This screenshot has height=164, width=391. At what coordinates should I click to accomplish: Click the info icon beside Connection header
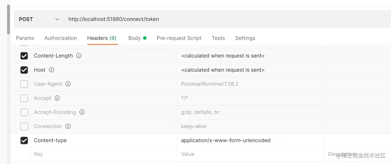(x=68, y=126)
